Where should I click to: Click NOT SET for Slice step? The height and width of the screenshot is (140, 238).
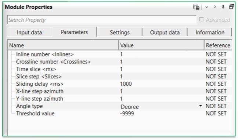click(216, 77)
